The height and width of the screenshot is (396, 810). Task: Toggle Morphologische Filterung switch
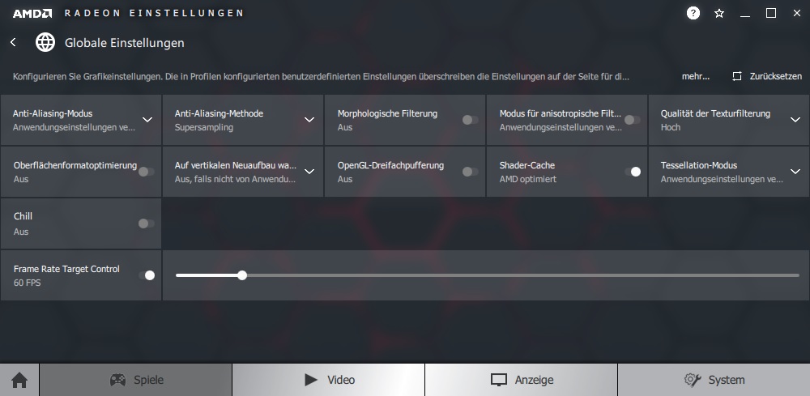click(x=470, y=120)
